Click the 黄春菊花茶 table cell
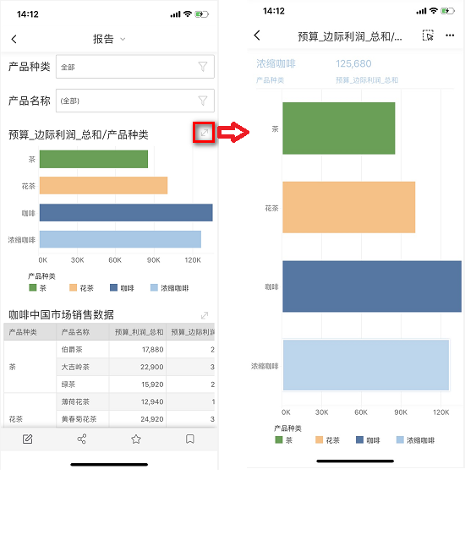Screen dimensions: 465x540 point(83,419)
